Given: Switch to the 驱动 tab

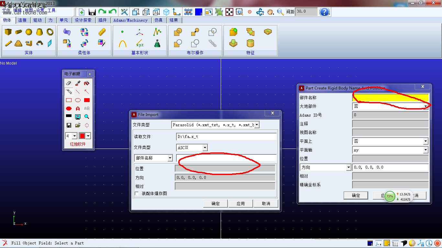Looking at the screenshot, I should coord(38,20).
